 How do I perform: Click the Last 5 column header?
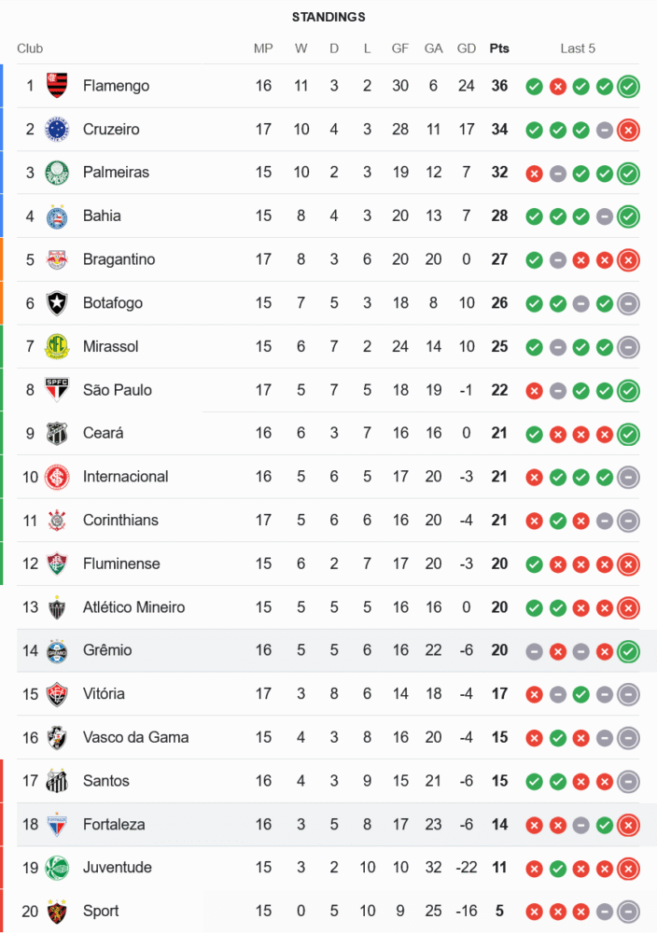[x=578, y=49]
